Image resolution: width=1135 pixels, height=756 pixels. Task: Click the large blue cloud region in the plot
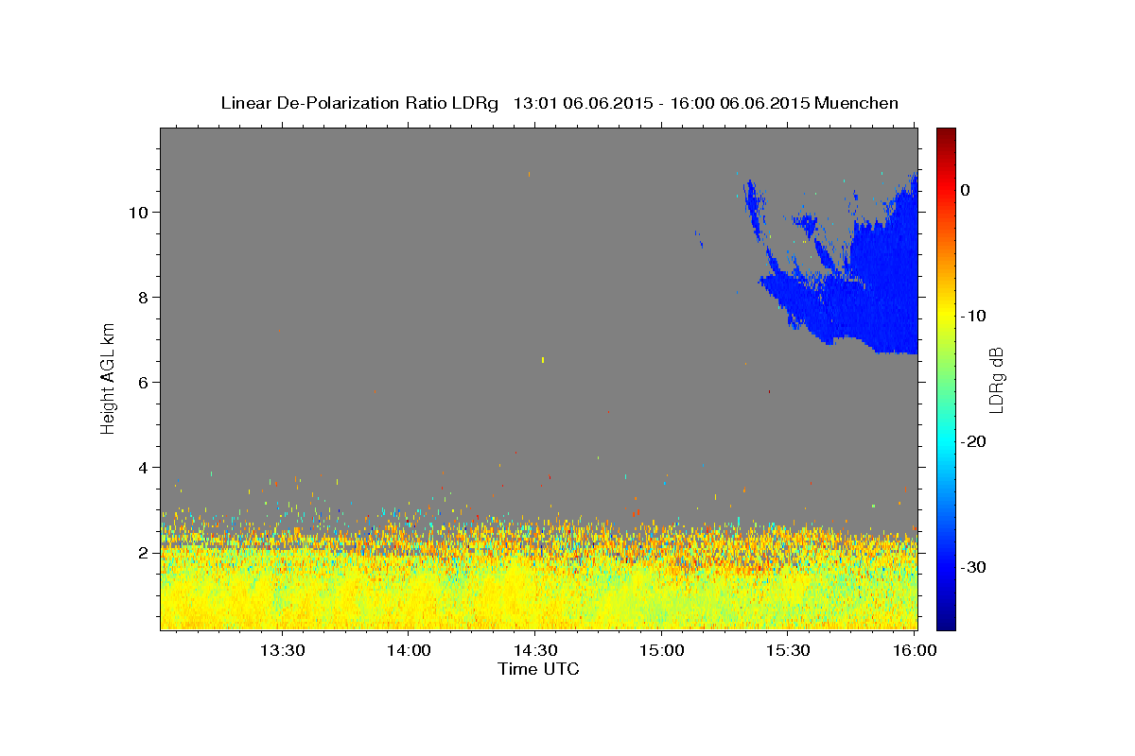point(870,293)
